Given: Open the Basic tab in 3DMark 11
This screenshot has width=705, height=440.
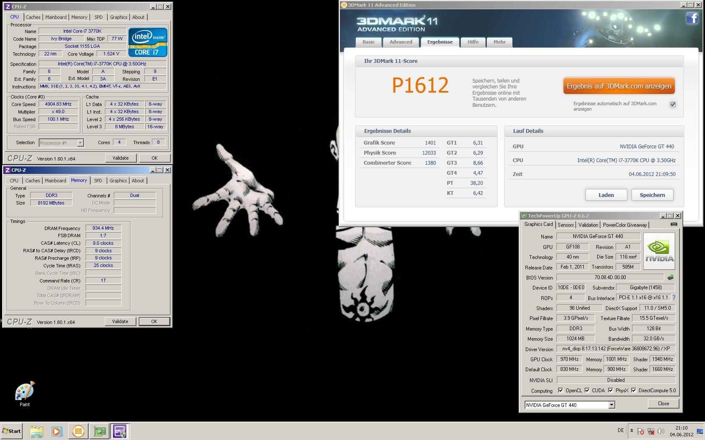Looking at the screenshot, I should (x=369, y=42).
